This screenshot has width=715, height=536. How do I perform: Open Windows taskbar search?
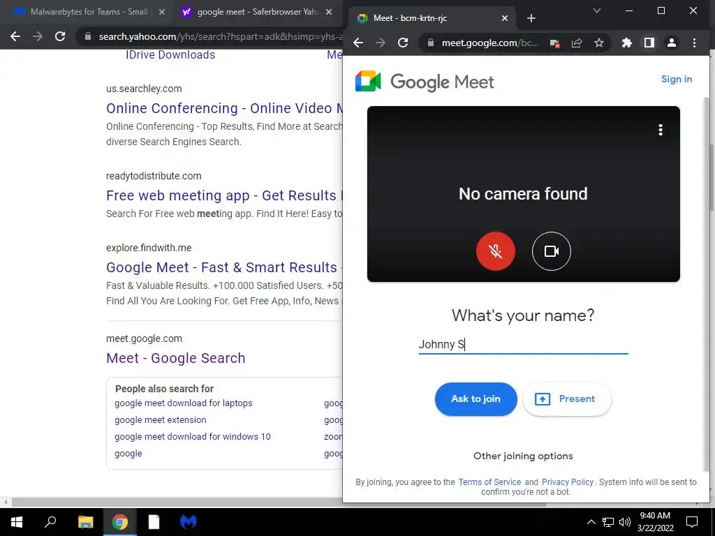pyautogui.click(x=50, y=522)
